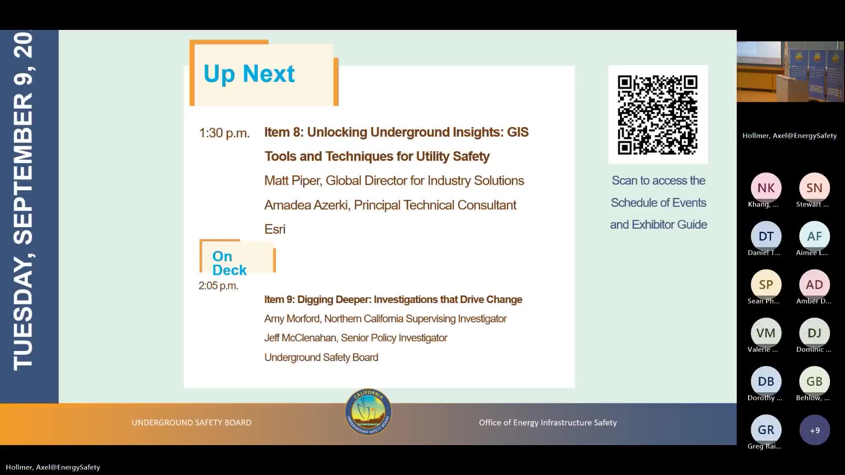
Task: Click the AD Amber participant avatar
Action: pyautogui.click(x=814, y=285)
